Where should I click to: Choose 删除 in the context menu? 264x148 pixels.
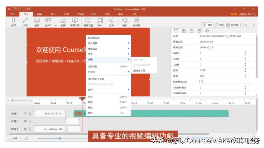tap(109, 113)
